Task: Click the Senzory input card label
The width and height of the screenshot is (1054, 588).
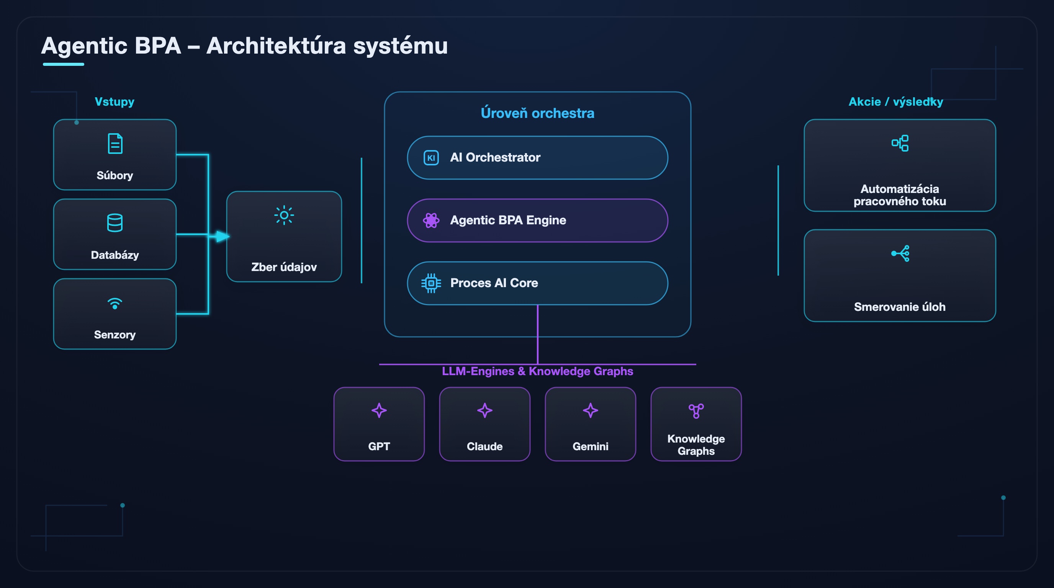Action: pyautogui.click(x=115, y=335)
